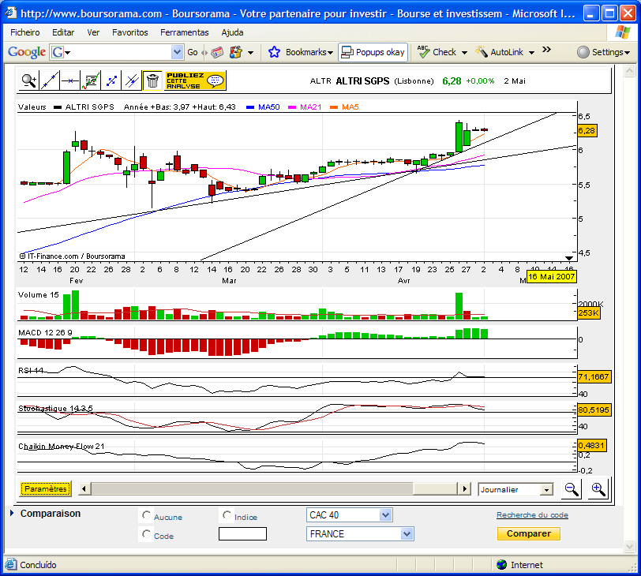
Task: Expand the Google toolbar overflow chevron
Action: point(546,50)
